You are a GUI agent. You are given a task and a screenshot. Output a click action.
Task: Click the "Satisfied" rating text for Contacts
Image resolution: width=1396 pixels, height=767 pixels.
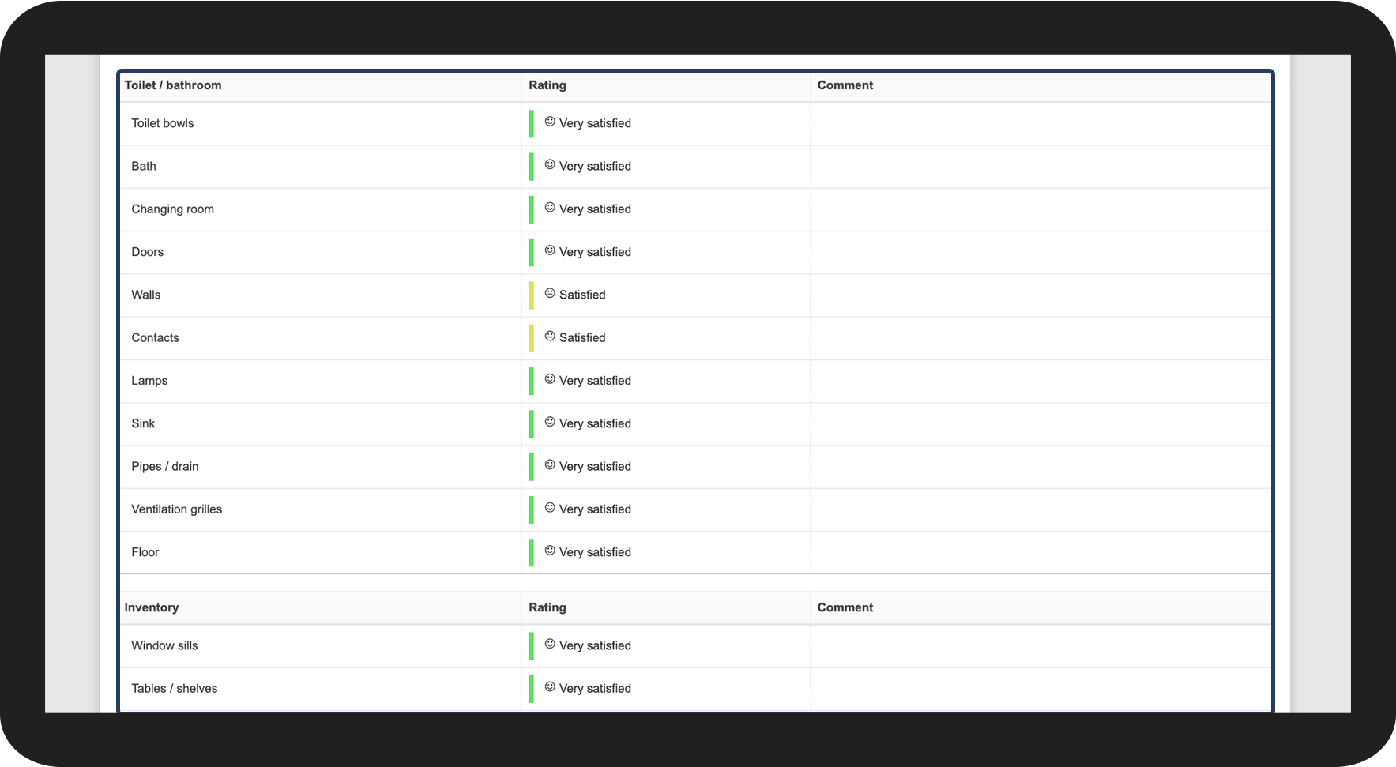point(582,338)
